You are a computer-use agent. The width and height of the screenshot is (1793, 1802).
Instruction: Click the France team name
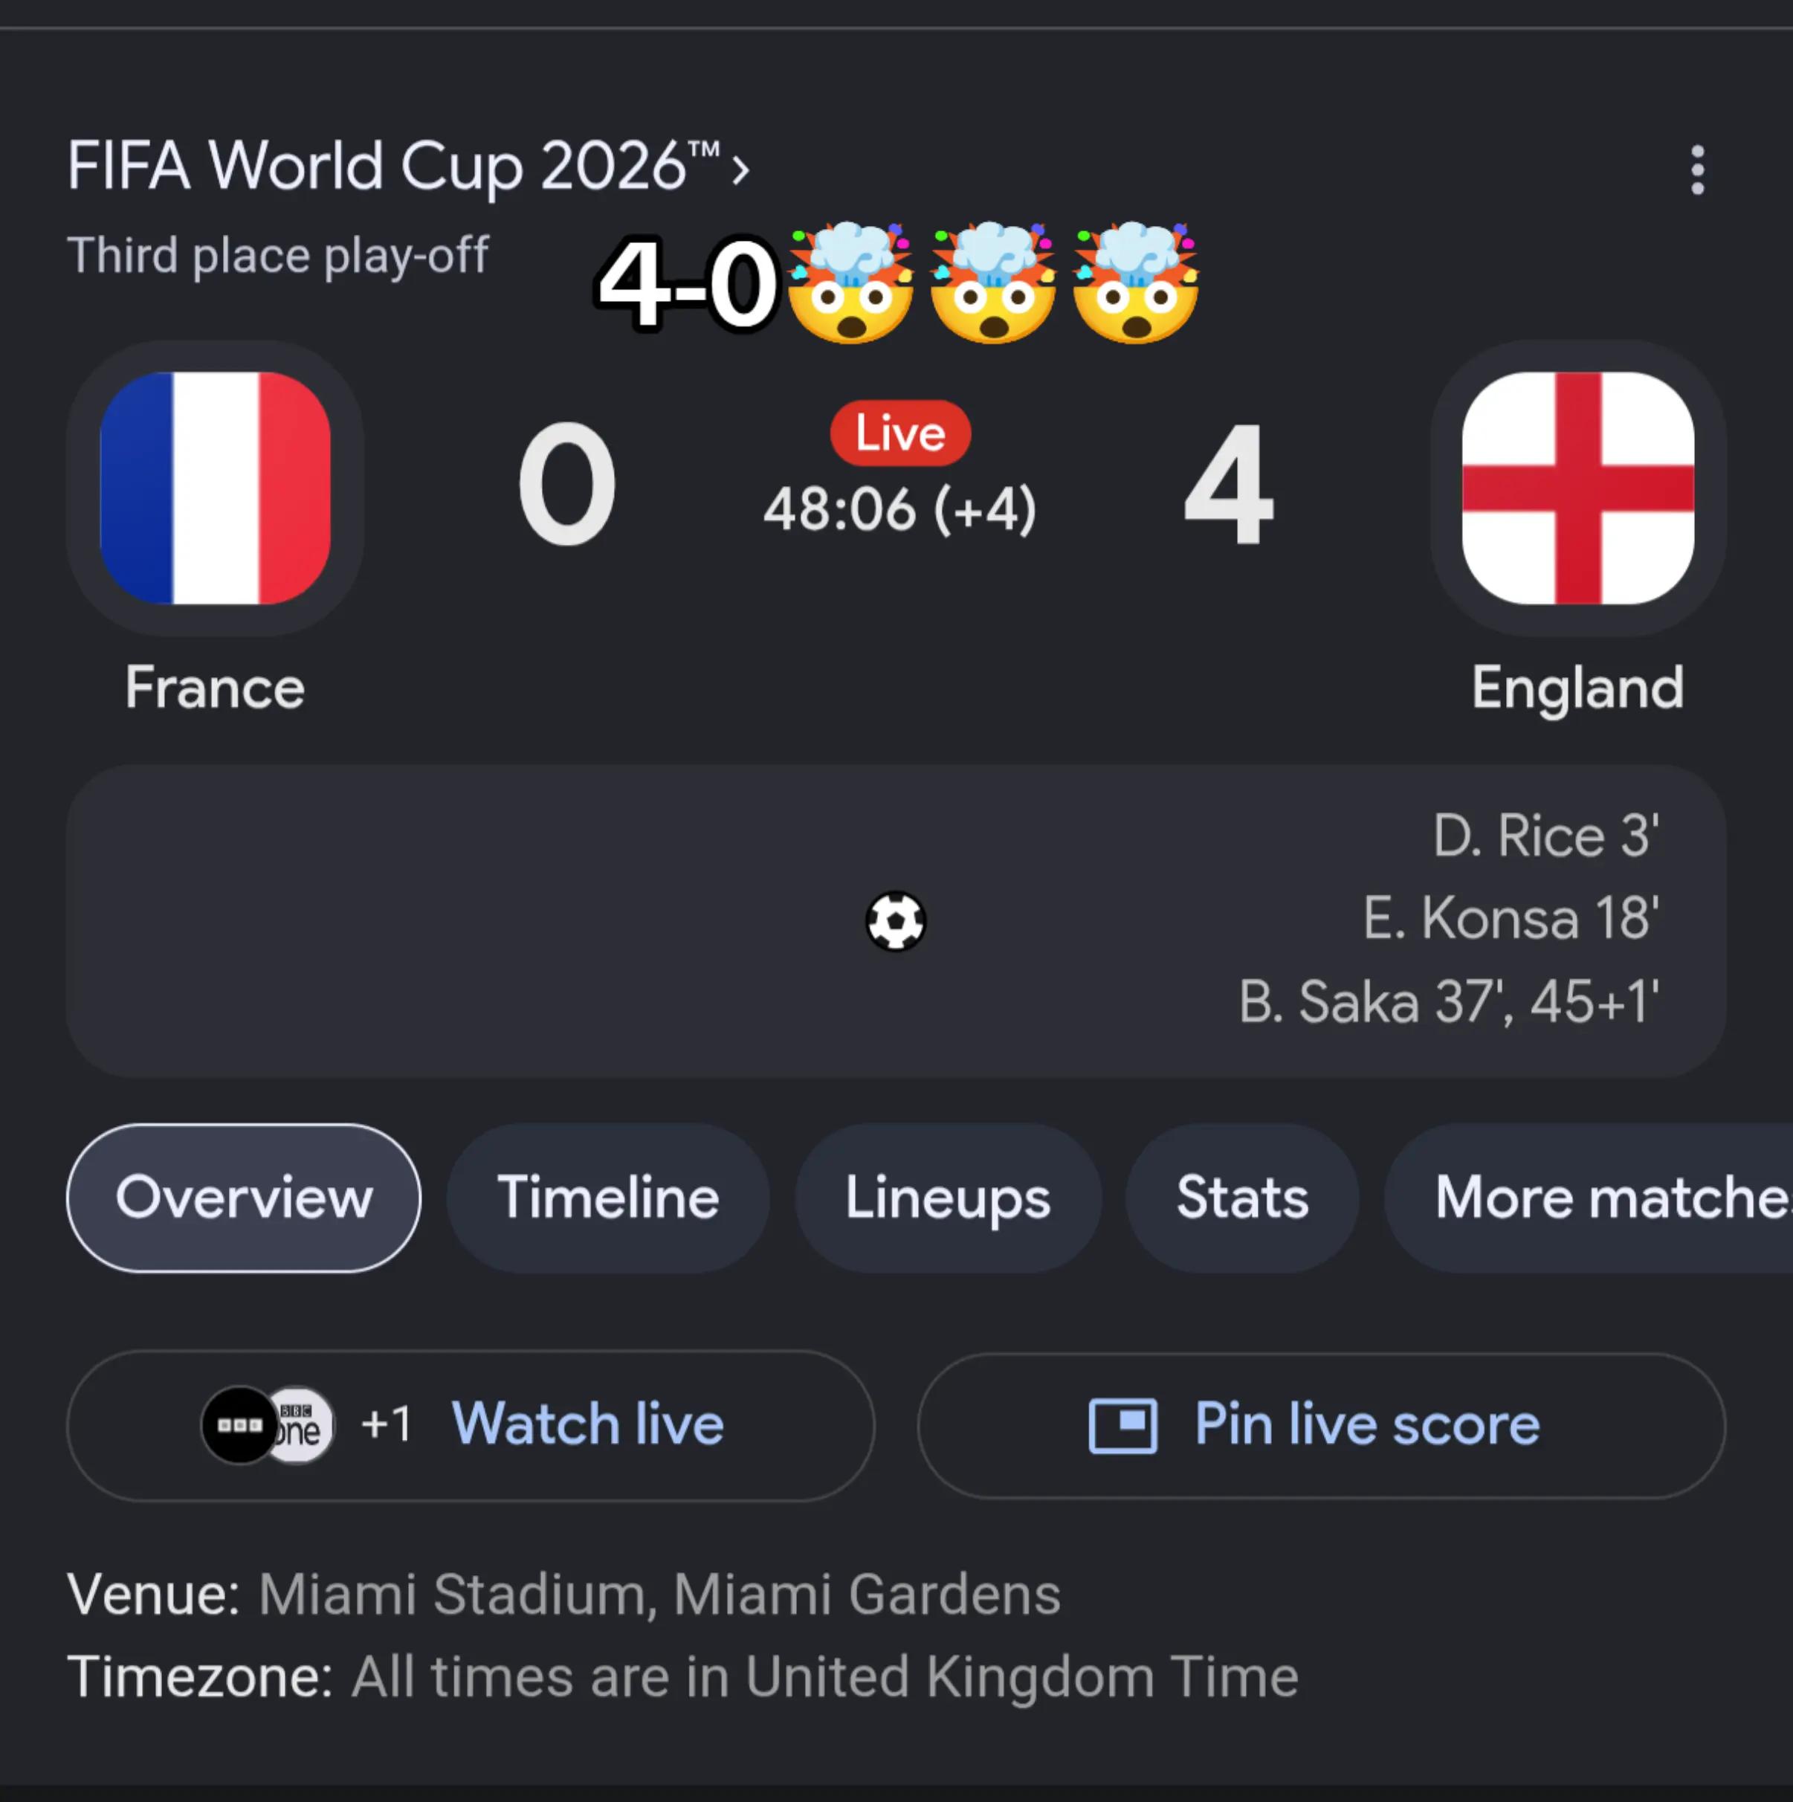point(215,688)
